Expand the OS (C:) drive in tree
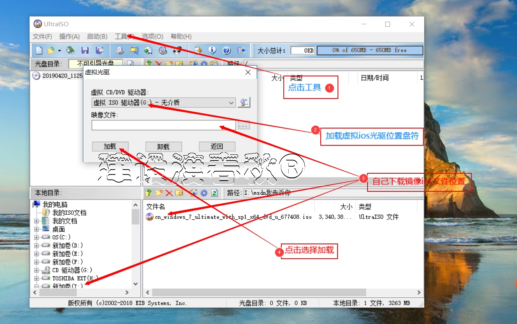The width and height of the screenshot is (517, 324). click(37, 237)
